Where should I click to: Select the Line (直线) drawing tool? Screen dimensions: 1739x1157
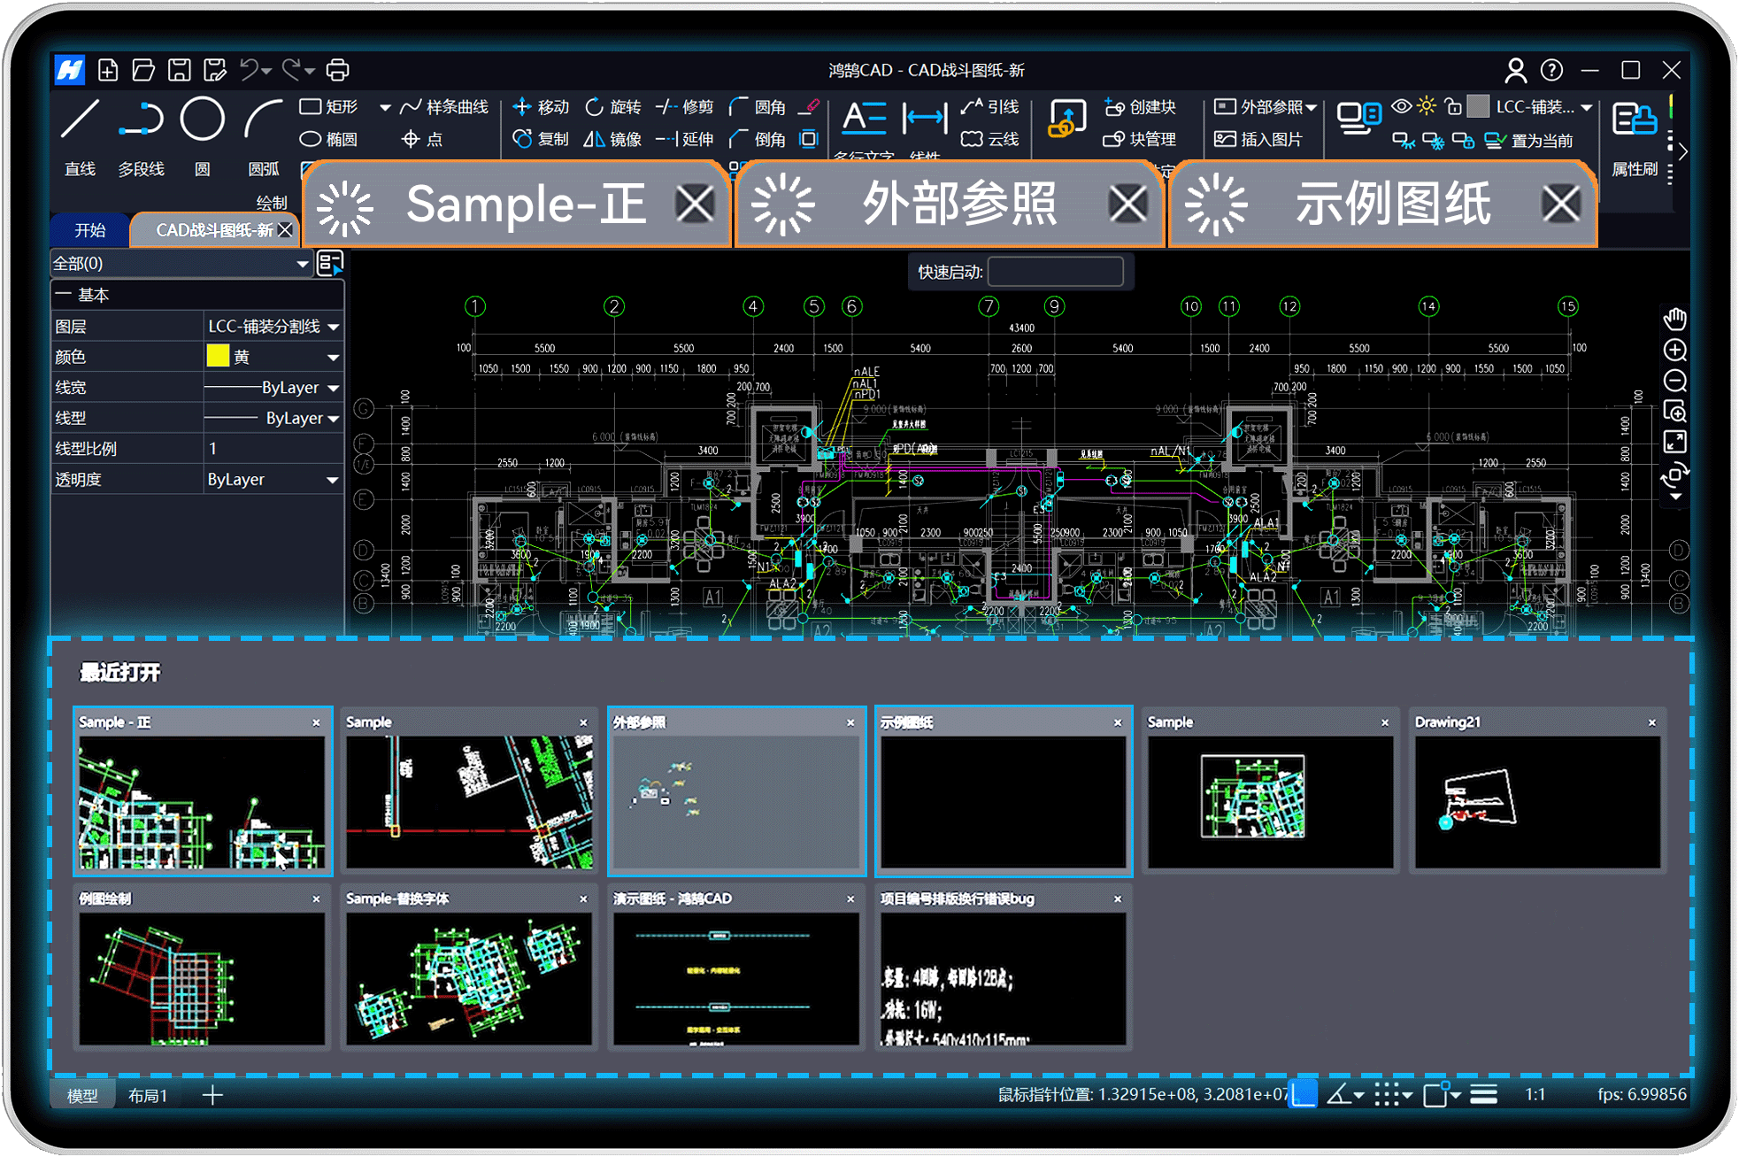(80, 120)
